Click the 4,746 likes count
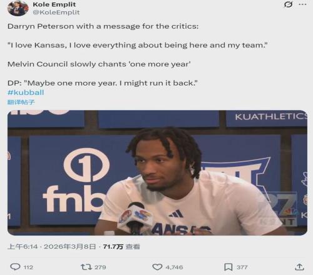Image resolution: width=313 pixels, height=275 pixels. 174,267
